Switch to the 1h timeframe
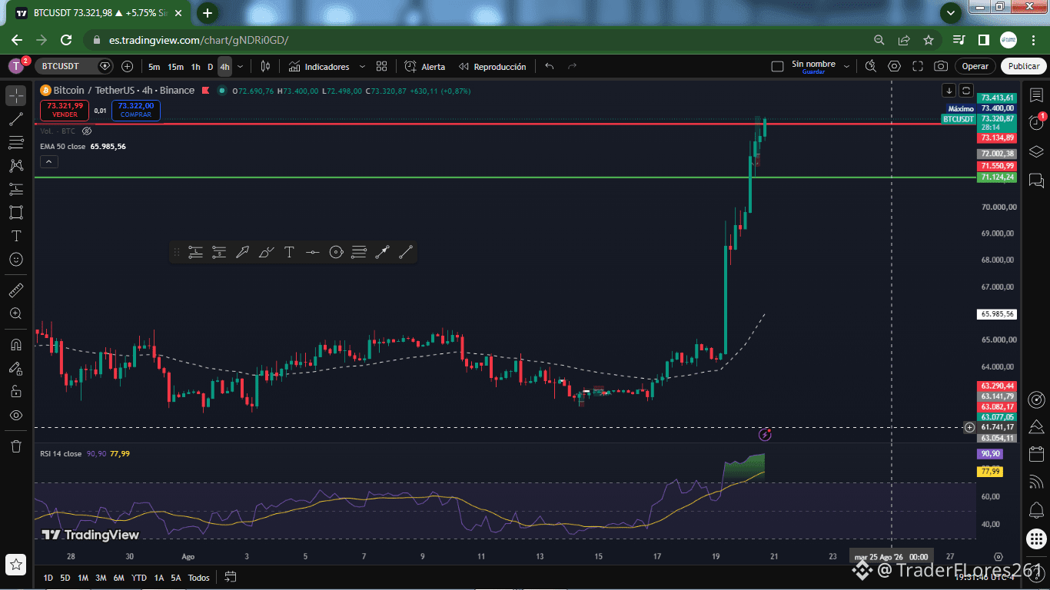This screenshot has width=1050, height=590. click(196, 67)
